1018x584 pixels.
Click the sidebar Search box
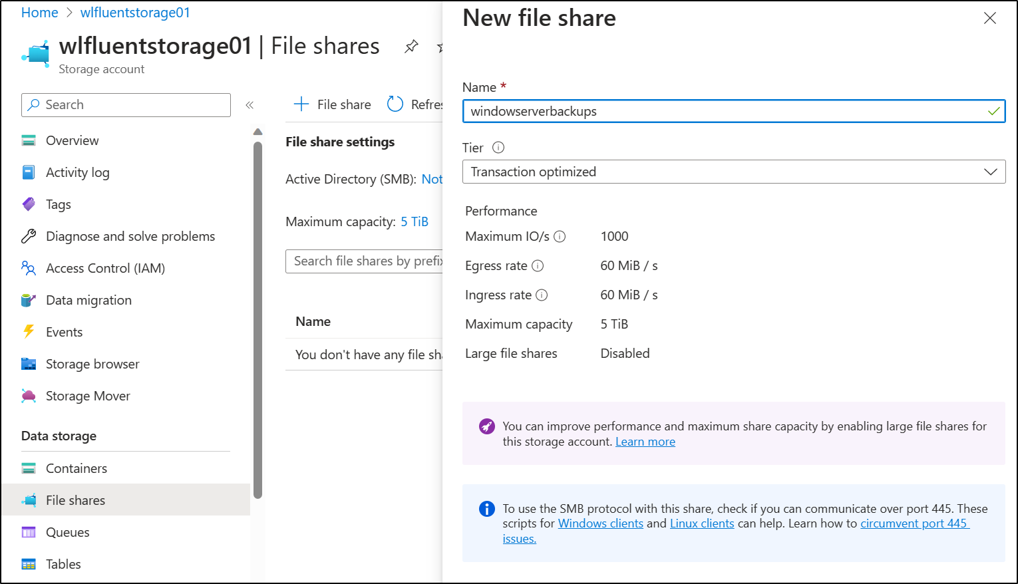126,105
